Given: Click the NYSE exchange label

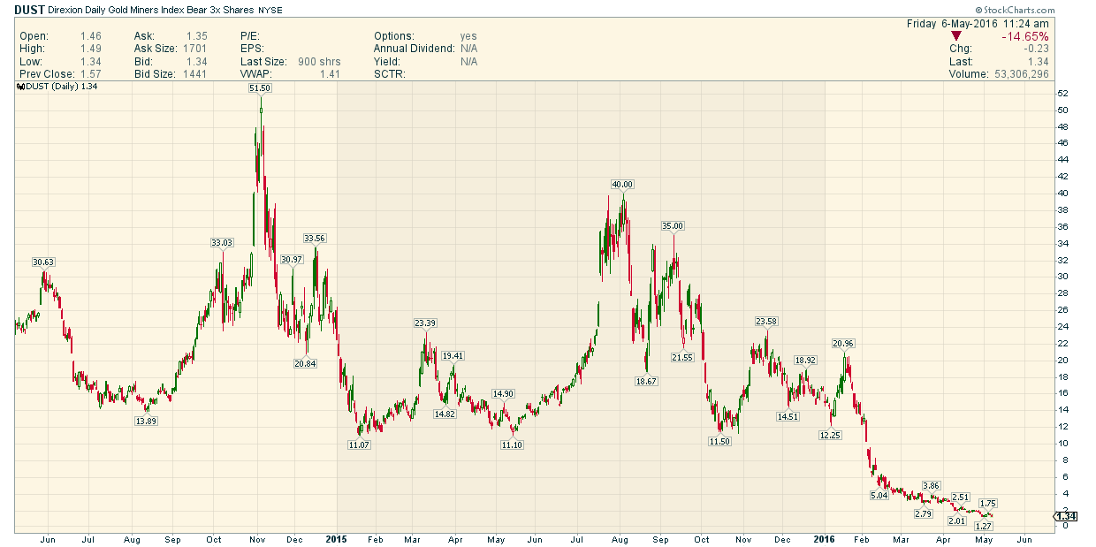Looking at the screenshot, I should tap(271, 10).
